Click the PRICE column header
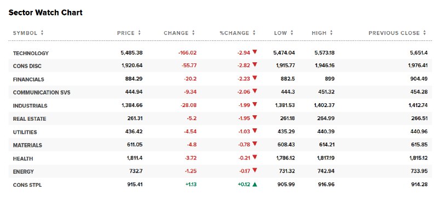Image resolution: width=438 pixels, height=201 pixels. click(126, 33)
